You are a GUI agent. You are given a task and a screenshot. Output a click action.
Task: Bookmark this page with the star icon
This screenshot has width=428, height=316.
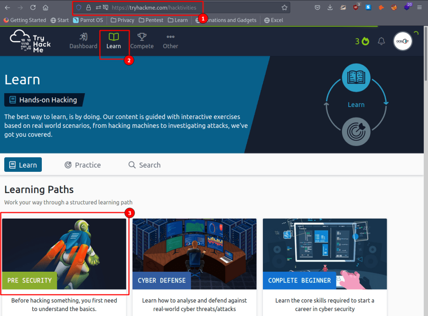tap(284, 8)
